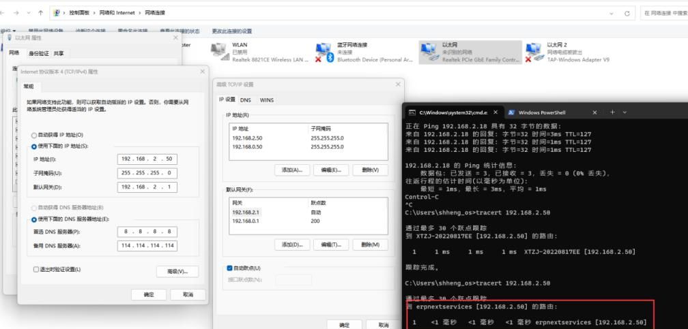Viewport: 688px width, 329px height.
Task: Click 编辑(T)... under 默认网关 list
Action: tap(331, 245)
